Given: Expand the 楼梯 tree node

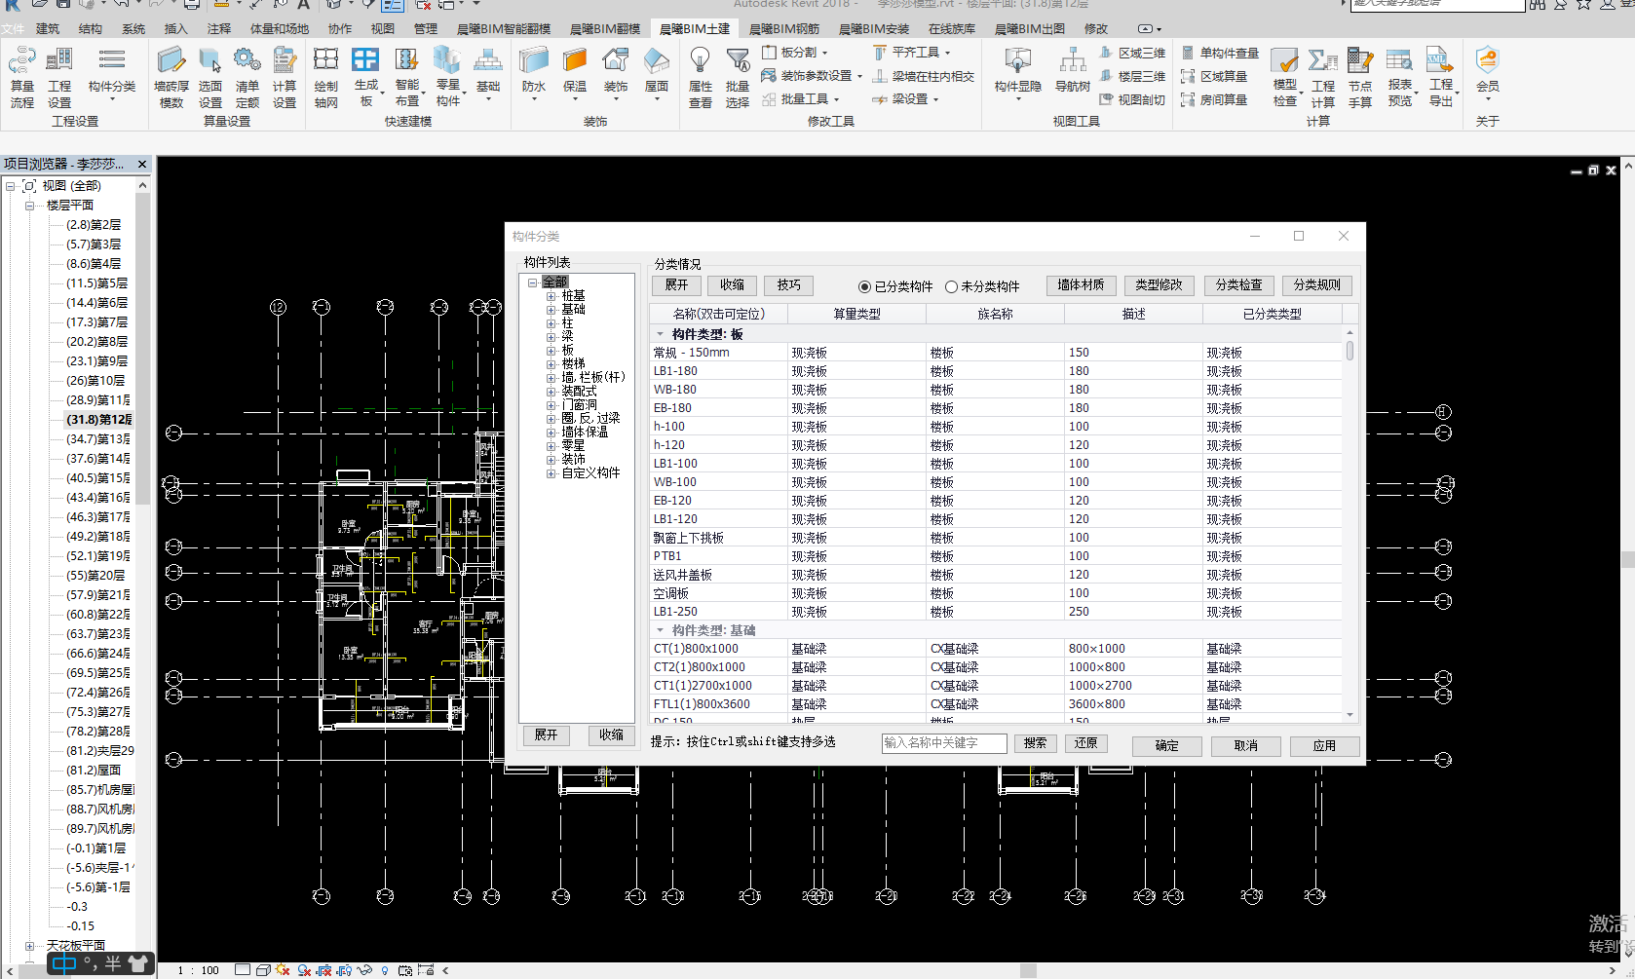Looking at the screenshot, I should coord(551,364).
